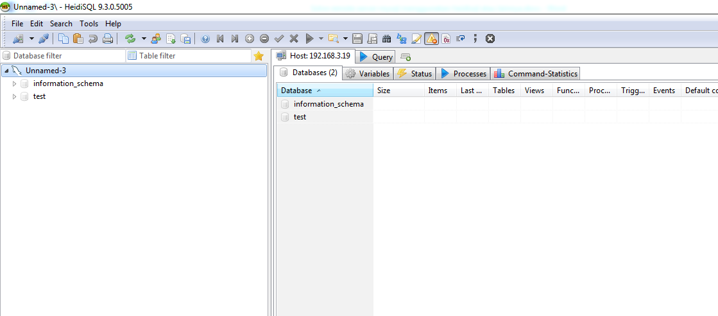Toggle the Stop on errors warning icon
The height and width of the screenshot is (316, 718).
pos(431,39)
